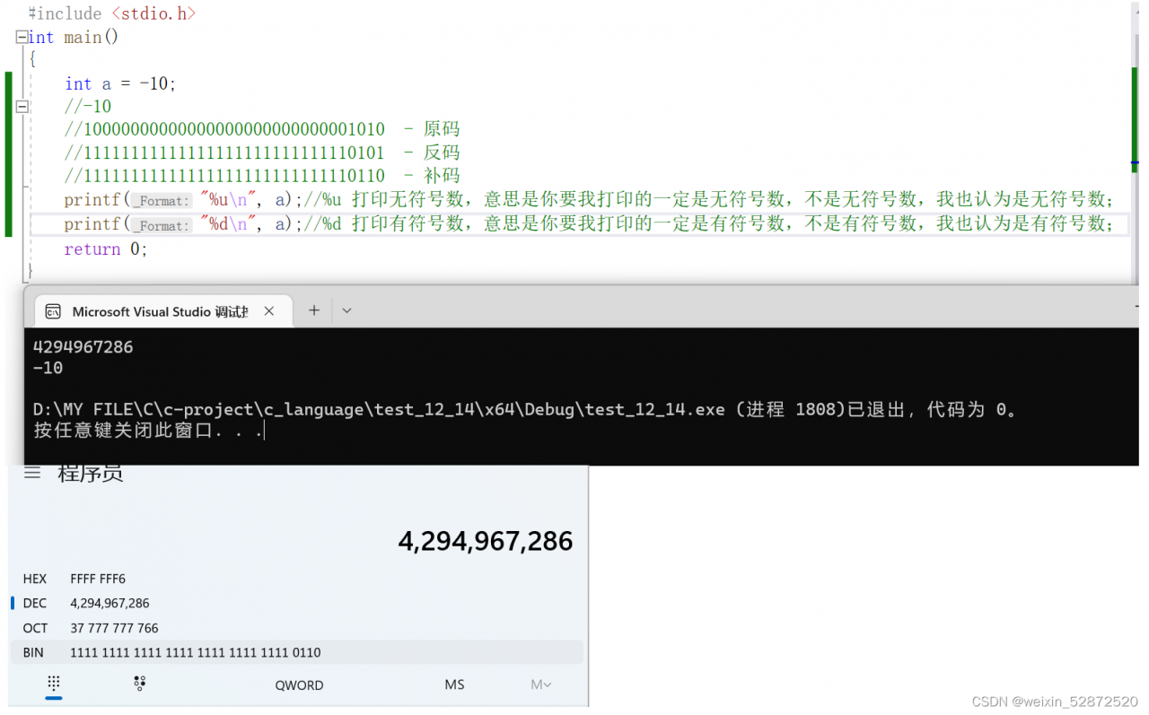Select BIN base in calculator
Viewport: 1149px width, 715px height.
(296, 652)
